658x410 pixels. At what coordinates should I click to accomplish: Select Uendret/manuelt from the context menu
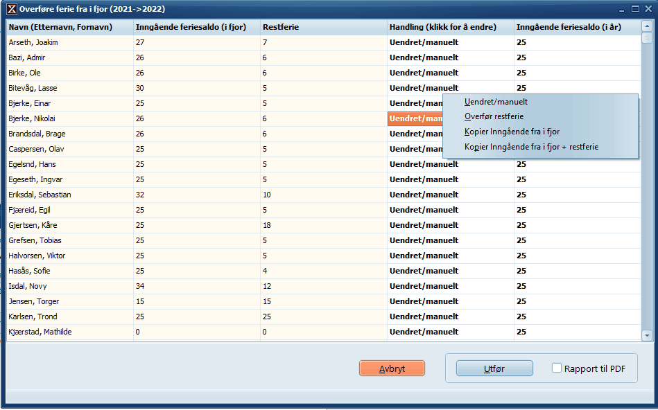[496, 102]
